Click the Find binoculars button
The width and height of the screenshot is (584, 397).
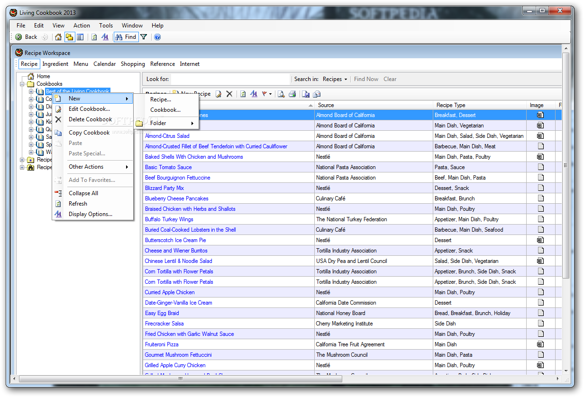(126, 37)
